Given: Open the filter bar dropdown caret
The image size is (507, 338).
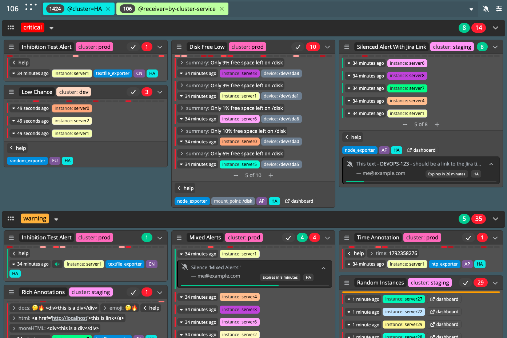Looking at the screenshot, I should pyautogui.click(x=471, y=9).
